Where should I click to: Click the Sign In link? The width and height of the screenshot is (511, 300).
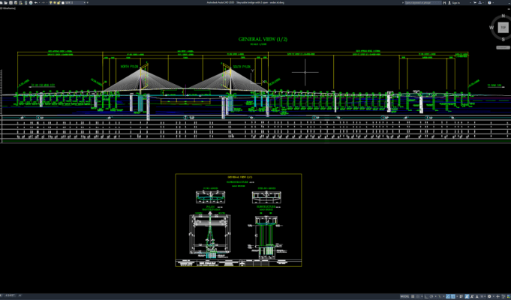click(456, 2)
